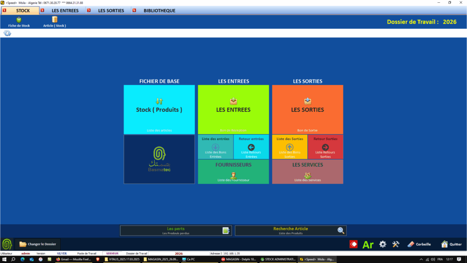The image size is (467, 263).
Task: Click the Quitter button
Action: point(451,244)
